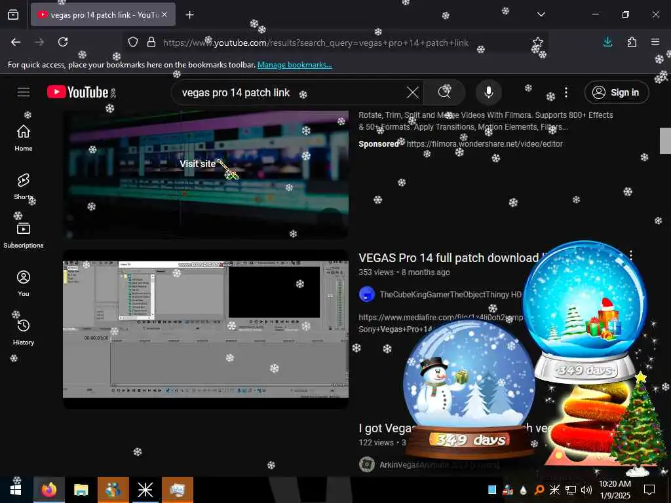
Task: Switch to Firefox in taskbar
Action: tap(48, 490)
